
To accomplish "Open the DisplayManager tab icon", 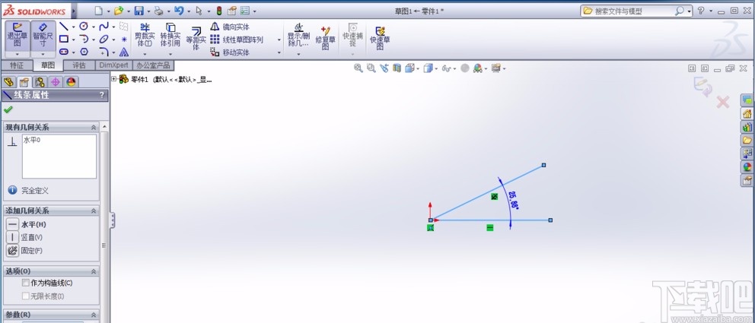I will (72, 82).
